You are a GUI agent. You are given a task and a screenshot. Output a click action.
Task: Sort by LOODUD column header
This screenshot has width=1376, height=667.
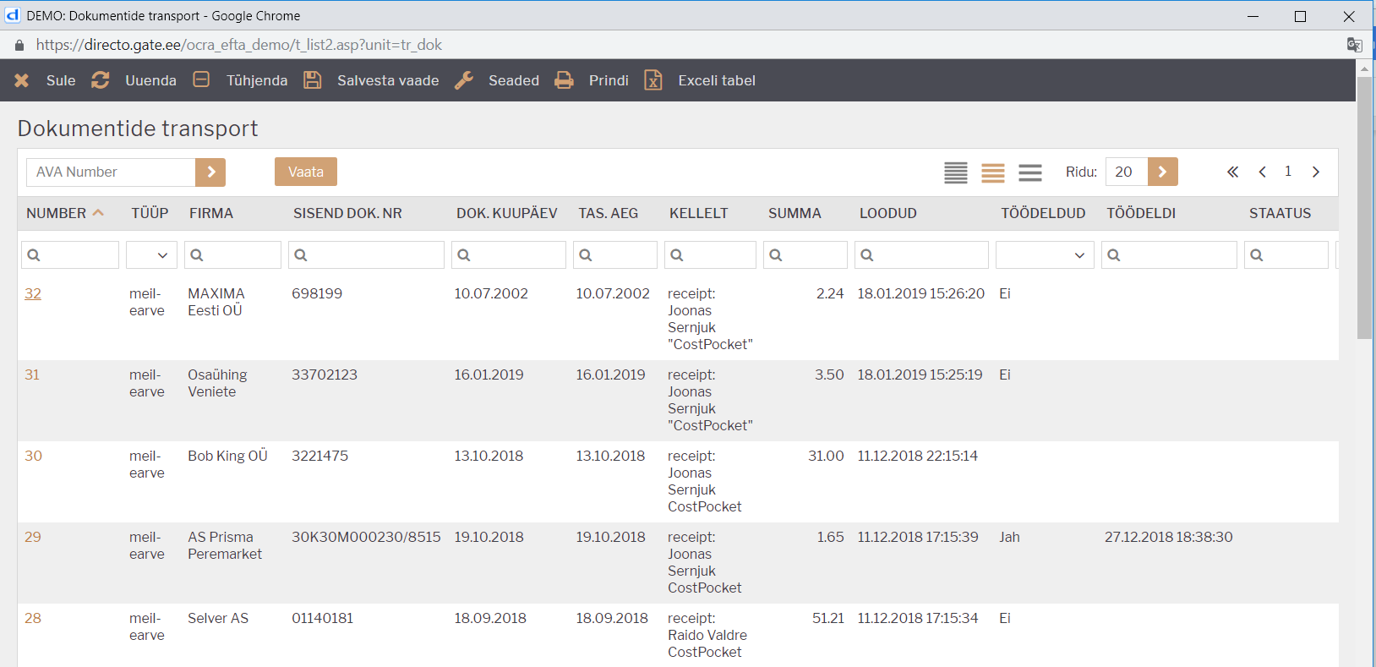(x=888, y=213)
